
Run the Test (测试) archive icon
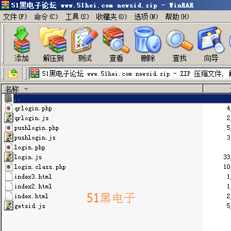pyautogui.click(x=84, y=44)
